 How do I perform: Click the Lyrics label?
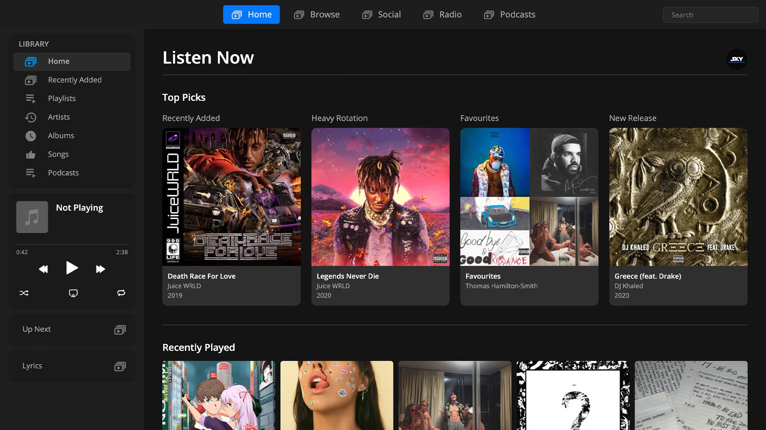pyautogui.click(x=32, y=366)
